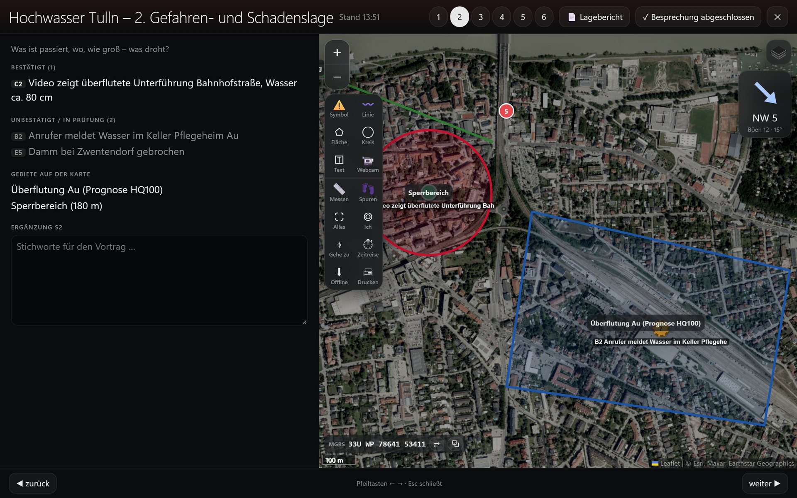Click Besprechung abgeschlossen button

[698, 17]
